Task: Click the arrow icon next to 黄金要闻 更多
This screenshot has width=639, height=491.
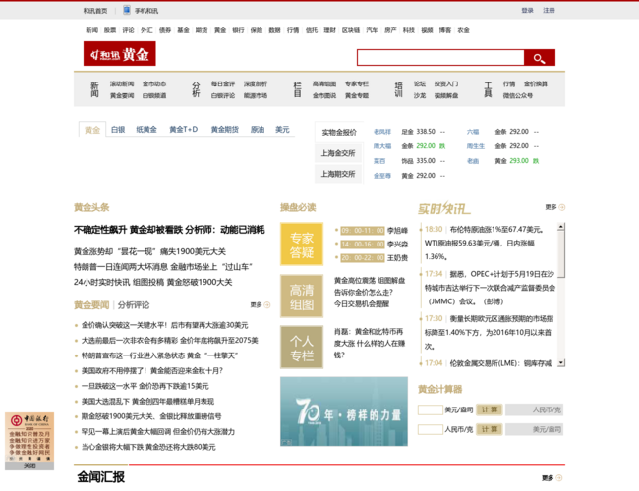Action: (x=267, y=304)
